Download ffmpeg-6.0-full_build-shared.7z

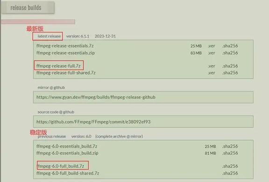[x=68, y=173]
